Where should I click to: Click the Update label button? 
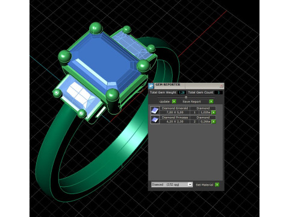164,101
